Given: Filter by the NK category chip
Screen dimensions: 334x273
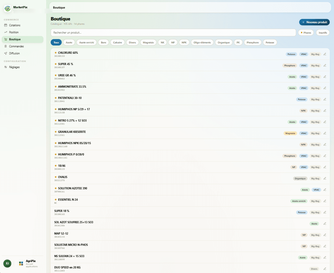Looking at the screenshot, I should 162,42.
